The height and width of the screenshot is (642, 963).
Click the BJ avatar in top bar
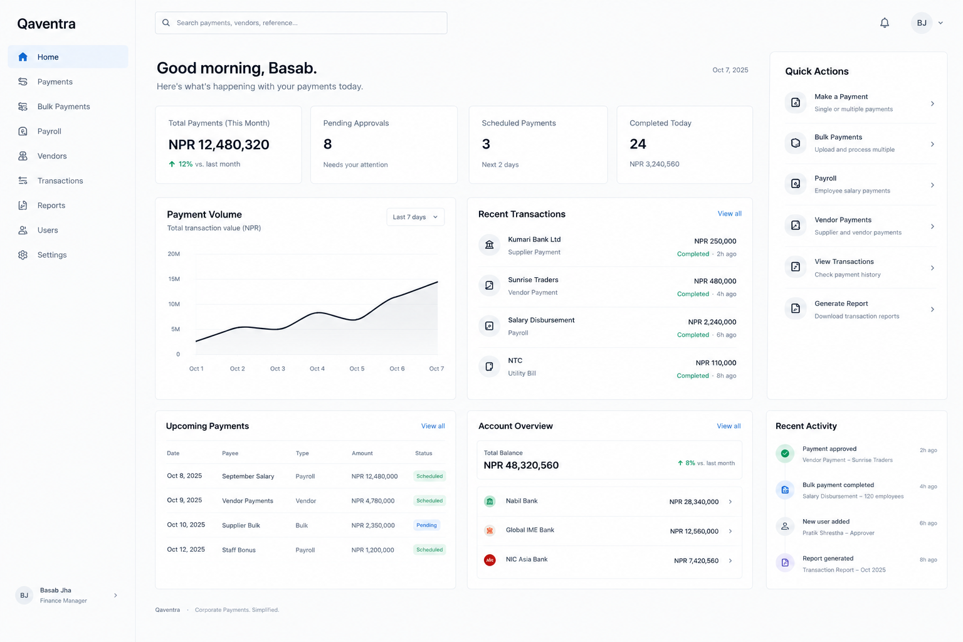pos(922,23)
